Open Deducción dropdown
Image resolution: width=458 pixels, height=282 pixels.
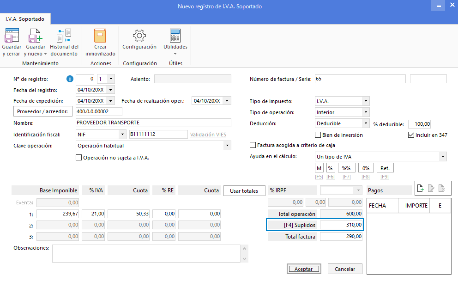tap(366, 123)
